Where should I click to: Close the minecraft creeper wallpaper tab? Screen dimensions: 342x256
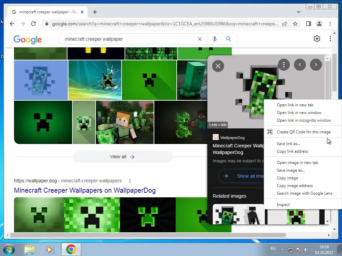(x=82, y=12)
